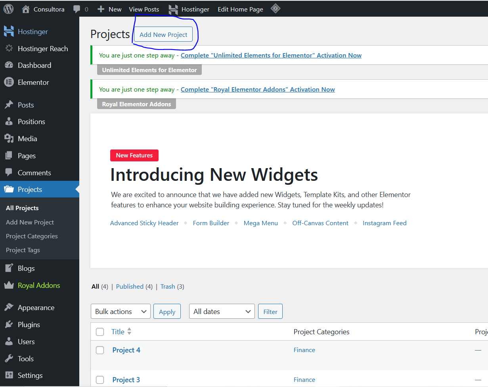This screenshot has height=387, width=488.
Task: Click the diamond icon in the admin bar
Action: (x=276, y=9)
